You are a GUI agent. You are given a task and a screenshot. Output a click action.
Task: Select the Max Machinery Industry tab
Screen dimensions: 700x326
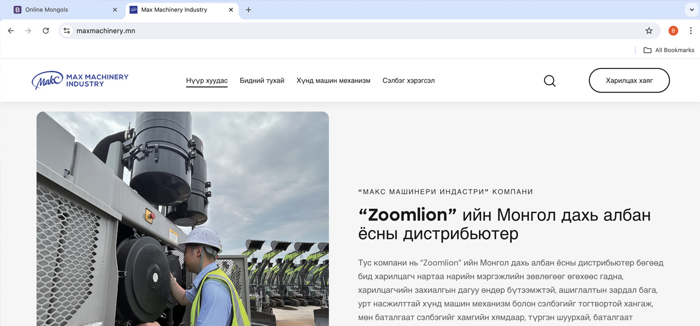[x=182, y=10]
